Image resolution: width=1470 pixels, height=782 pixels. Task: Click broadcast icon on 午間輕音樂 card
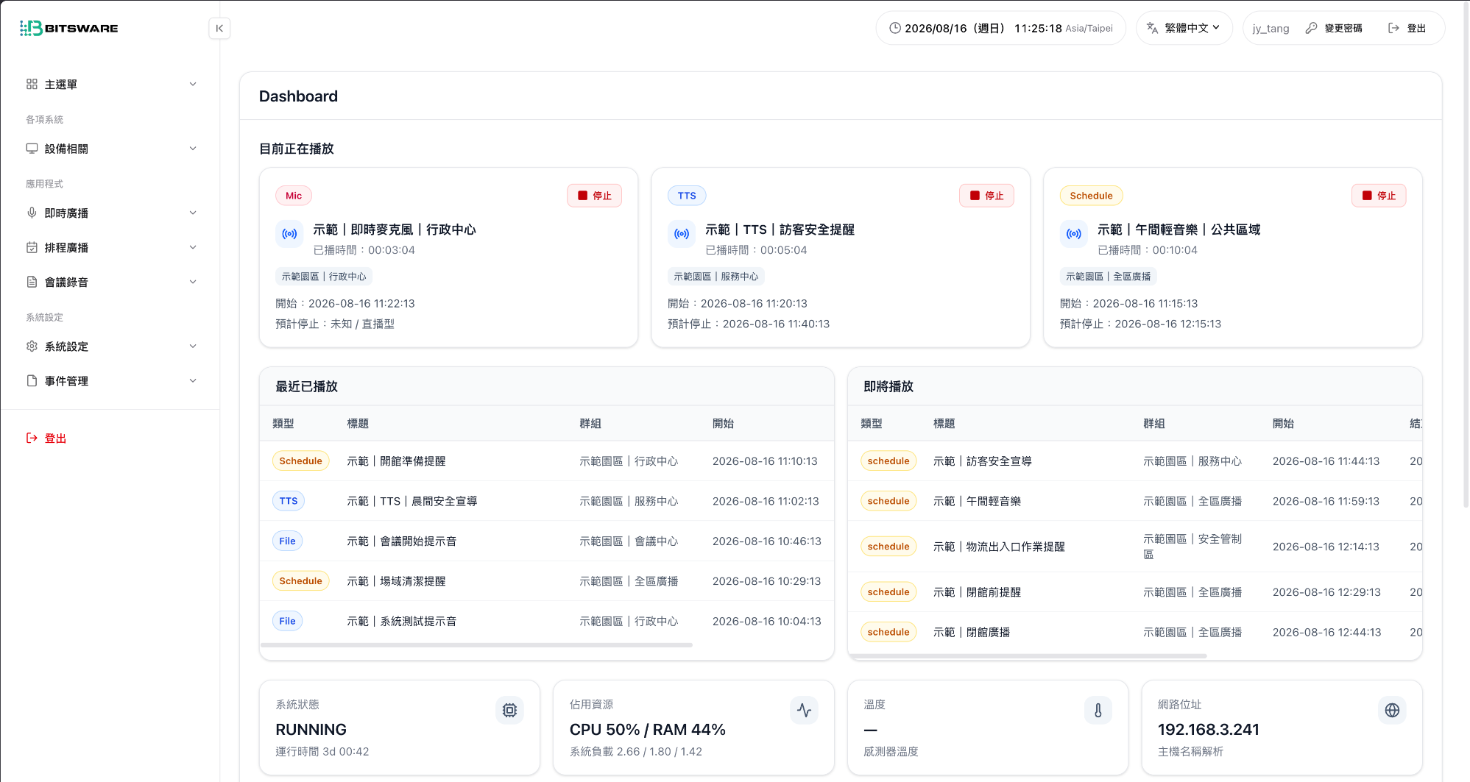click(x=1074, y=234)
